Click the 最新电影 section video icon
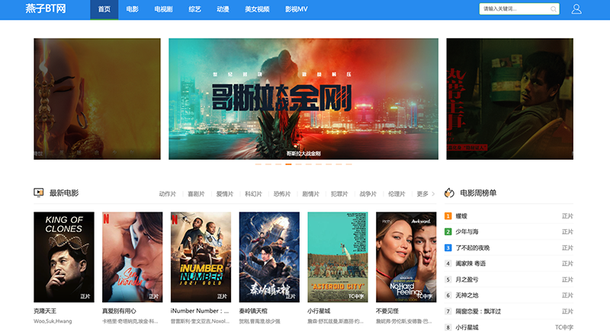The width and height of the screenshot is (610, 331). pyautogui.click(x=39, y=193)
